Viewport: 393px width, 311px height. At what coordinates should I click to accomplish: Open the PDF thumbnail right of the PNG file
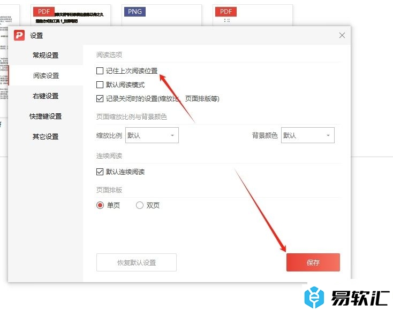click(x=253, y=15)
